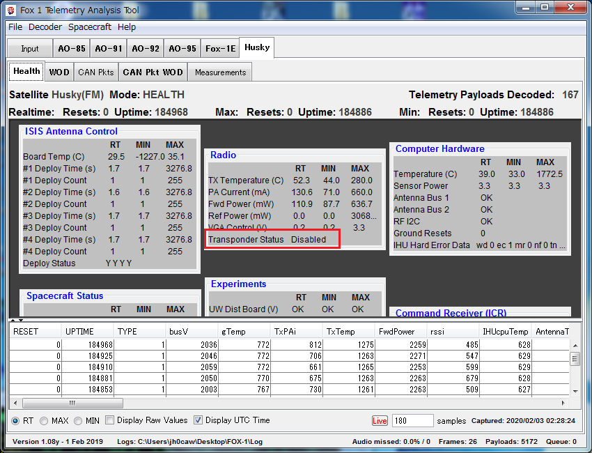The image size is (592, 453).
Task: Click the split-pane collapse arrows above the table
Action: (16, 321)
